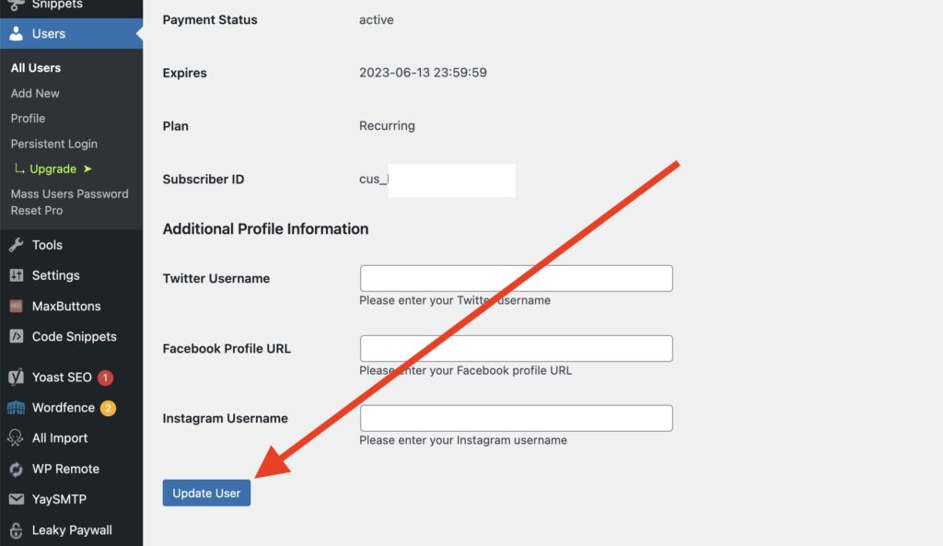Focus the Twitter Username text field
Viewport: 943px width, 546px height.
click(x=516, y=278)
